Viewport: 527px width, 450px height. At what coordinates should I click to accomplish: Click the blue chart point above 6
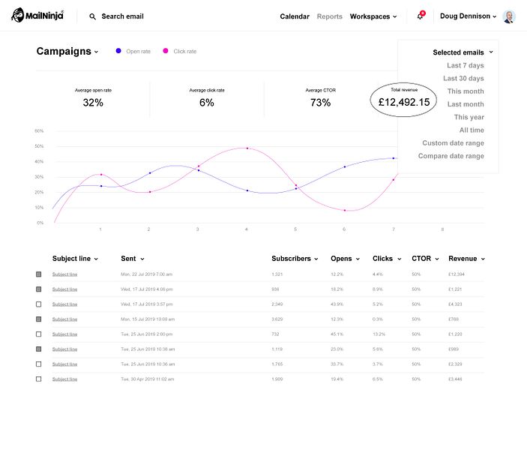pyautogui.click(x=345, y=166)
